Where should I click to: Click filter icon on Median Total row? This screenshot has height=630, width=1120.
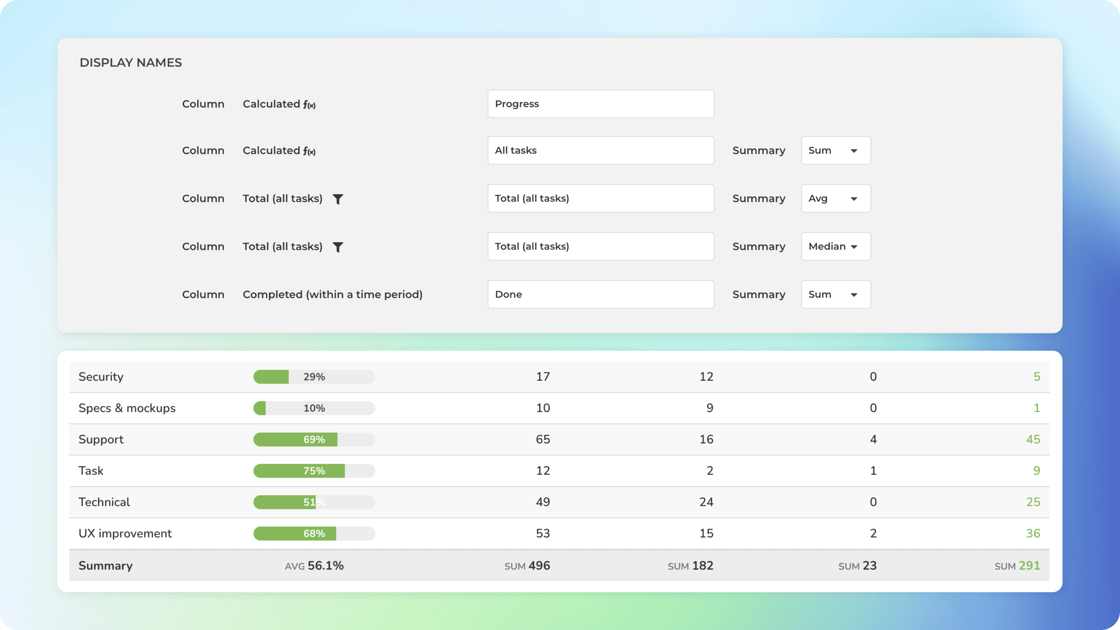[x=338, y=247]
